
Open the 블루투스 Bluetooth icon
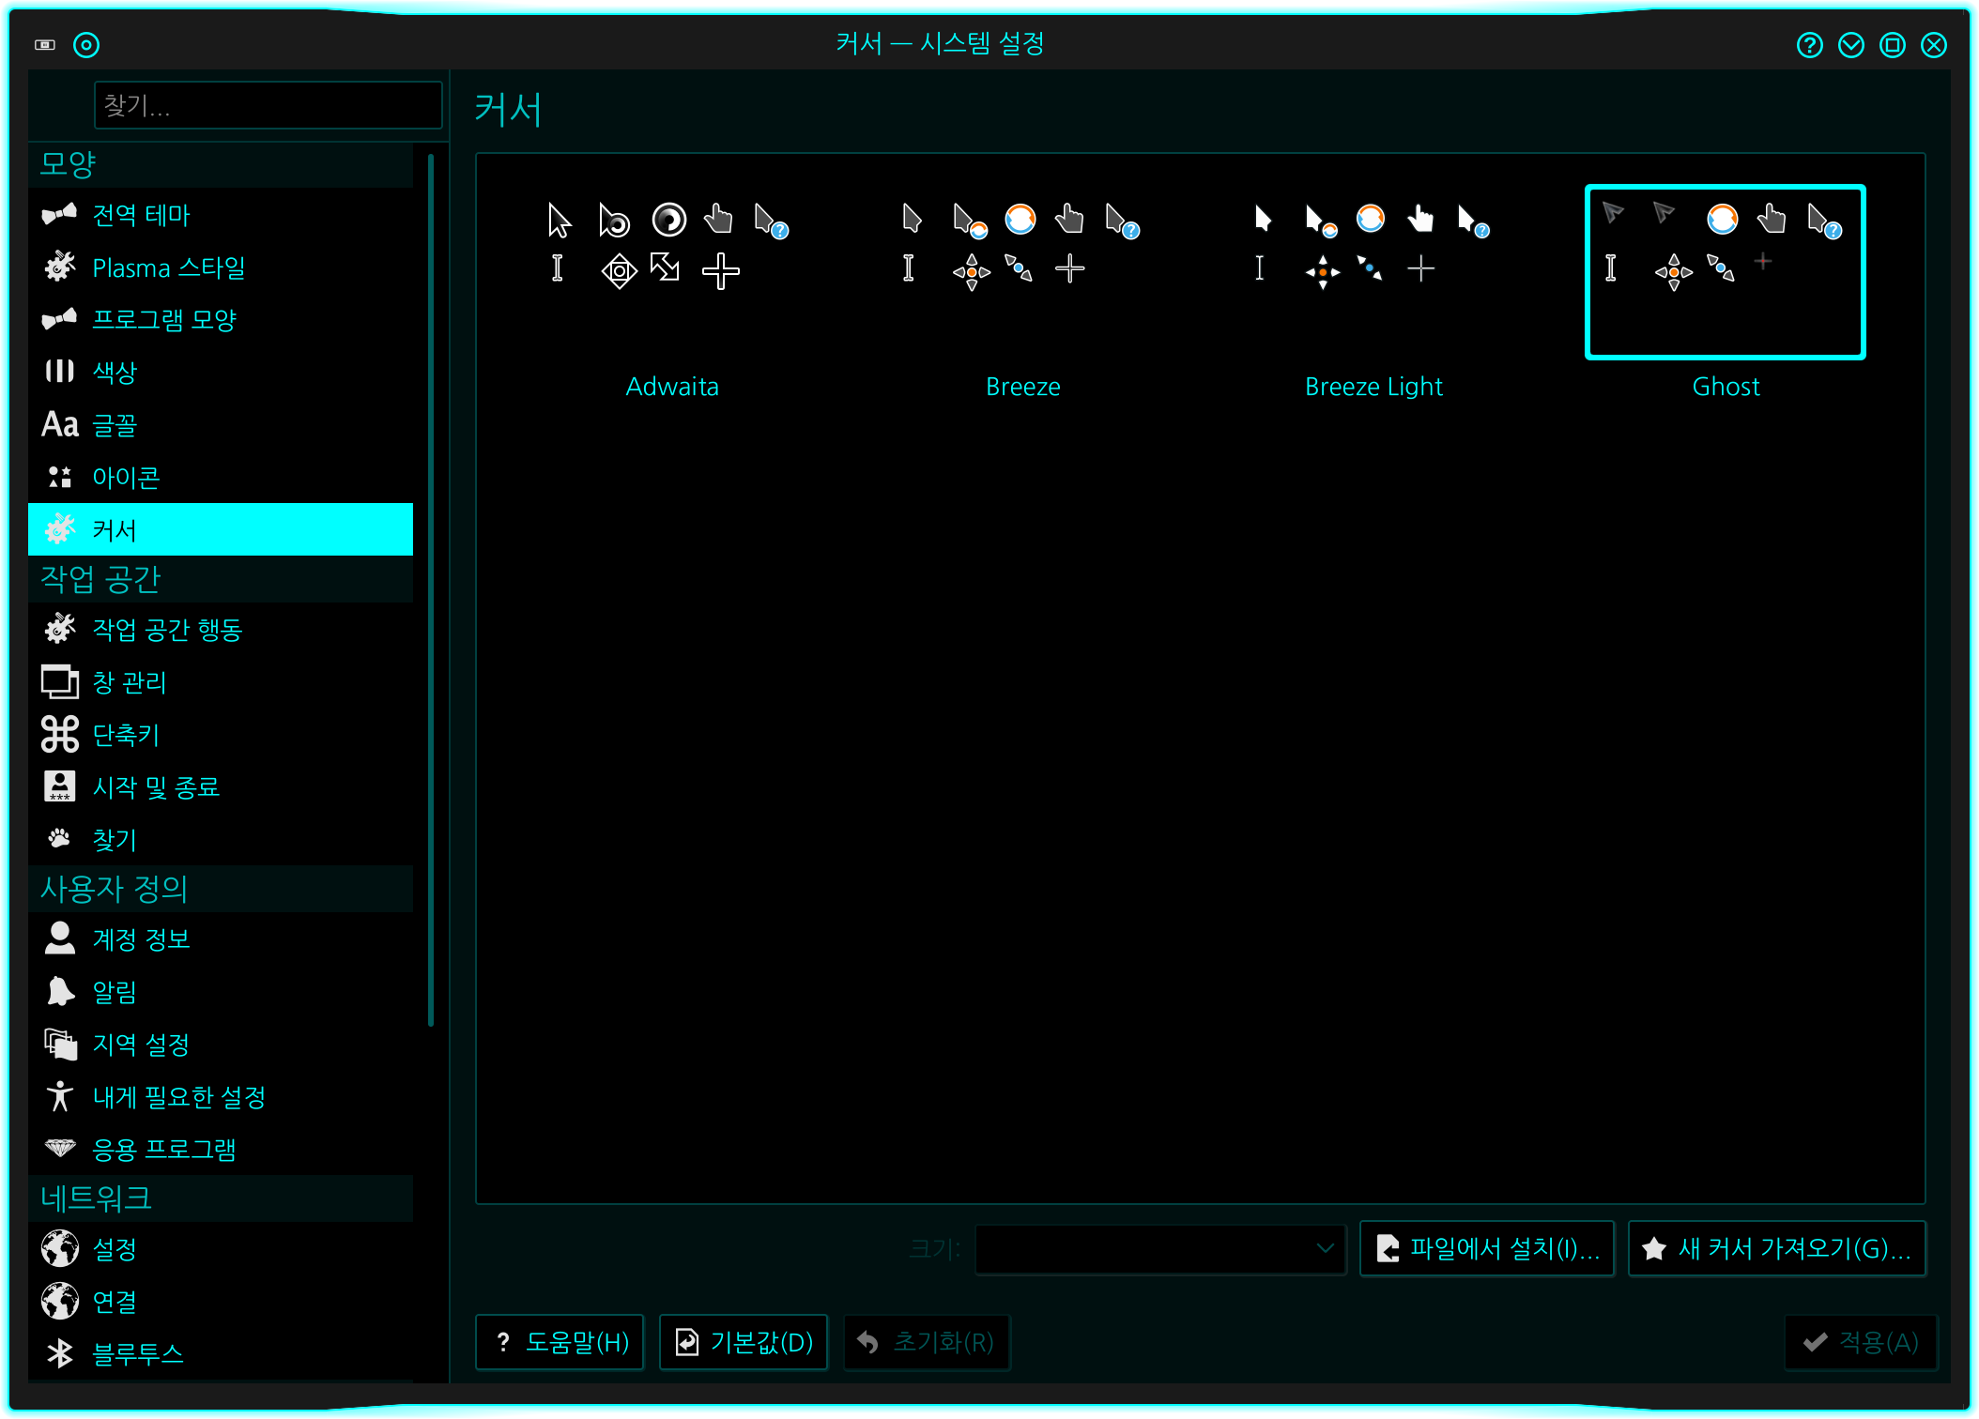tap(59, 1353)
